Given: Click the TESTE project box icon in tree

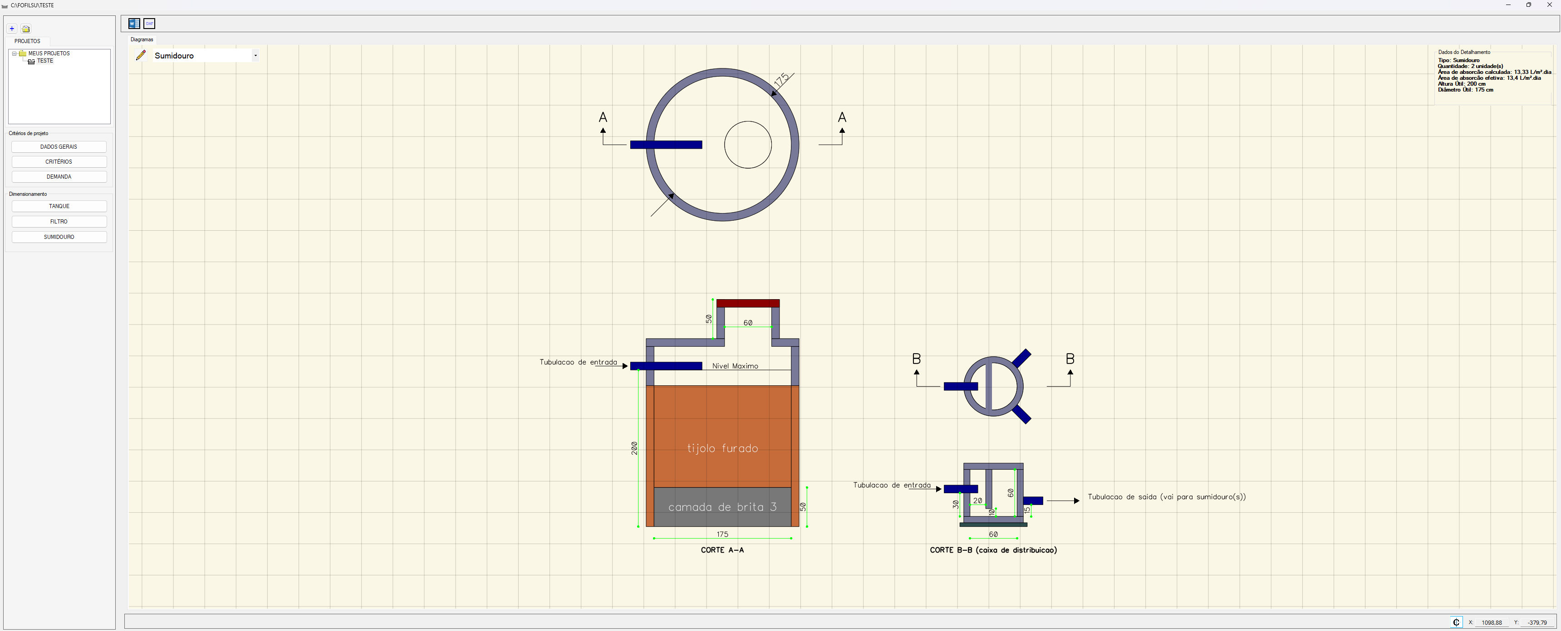Looking at the screenshot, I should 31,61.
